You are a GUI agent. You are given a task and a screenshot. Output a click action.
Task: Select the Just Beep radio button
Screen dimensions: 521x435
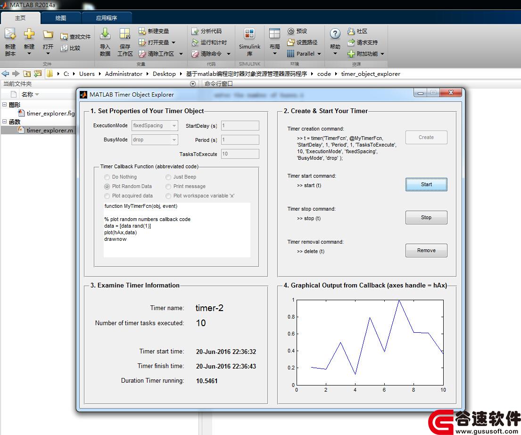168,177
